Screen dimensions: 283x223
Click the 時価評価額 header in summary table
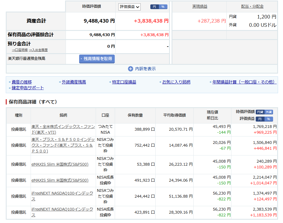pos(92,7)
